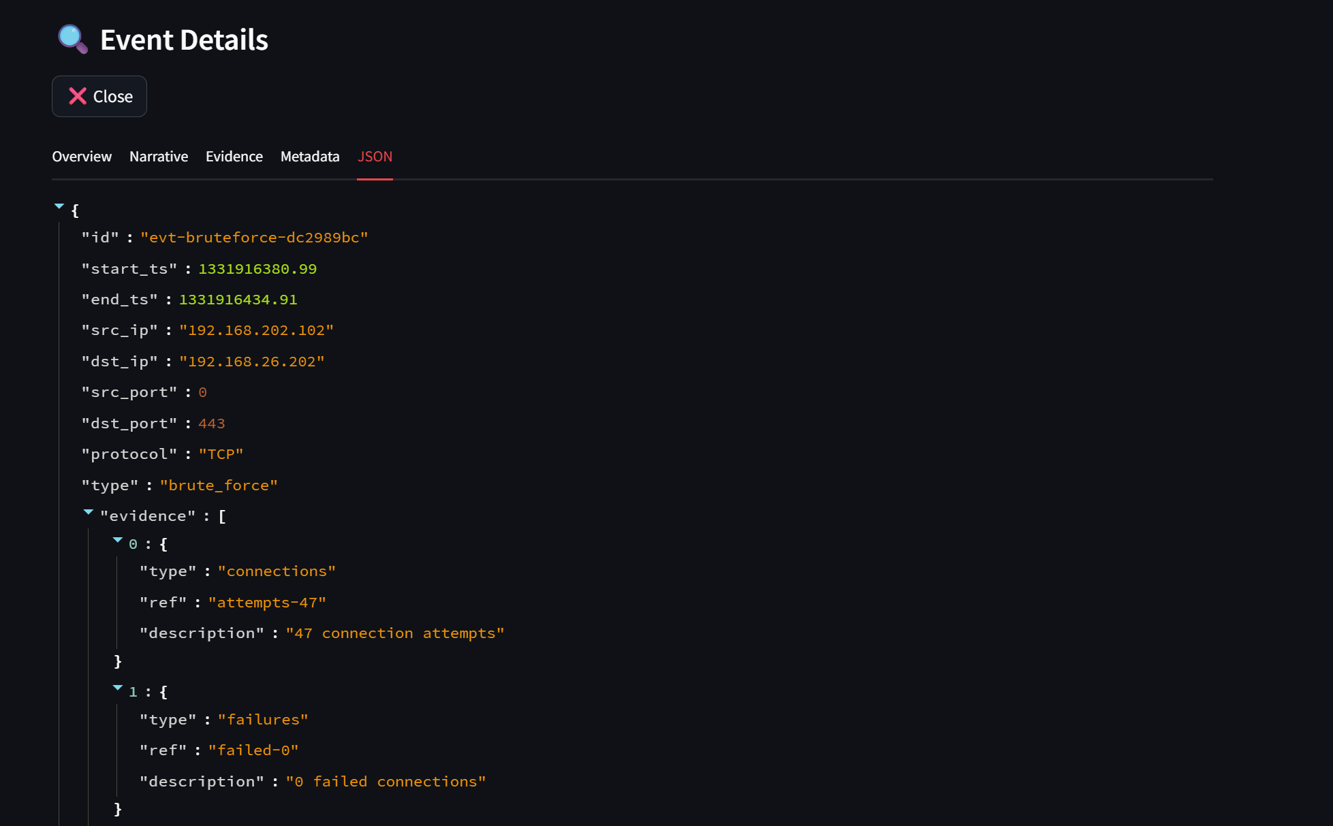Click the dst_ip value 192.168.26.202
Viewport: 1333px width, 826px height.
(251, 362)
